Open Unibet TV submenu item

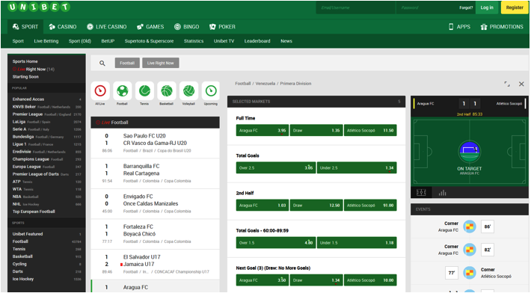click(x=224, y=41)
